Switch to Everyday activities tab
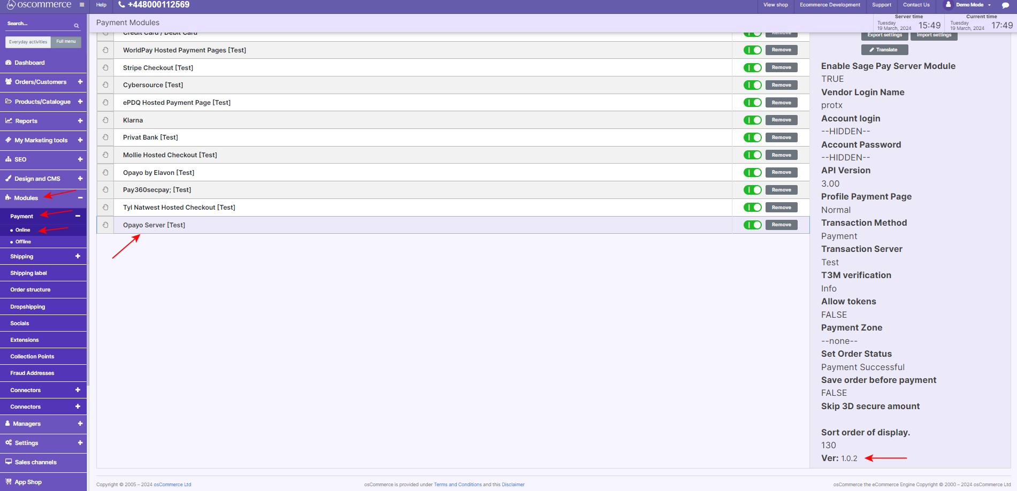The width and height of the screenshot is (1017, 491). (x=28, y=42)
